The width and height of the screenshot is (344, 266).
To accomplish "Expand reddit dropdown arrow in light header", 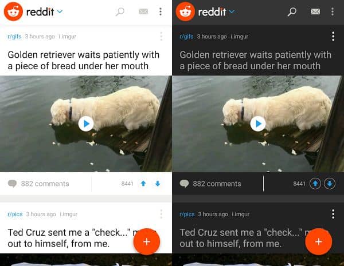I will click(60, 11).
